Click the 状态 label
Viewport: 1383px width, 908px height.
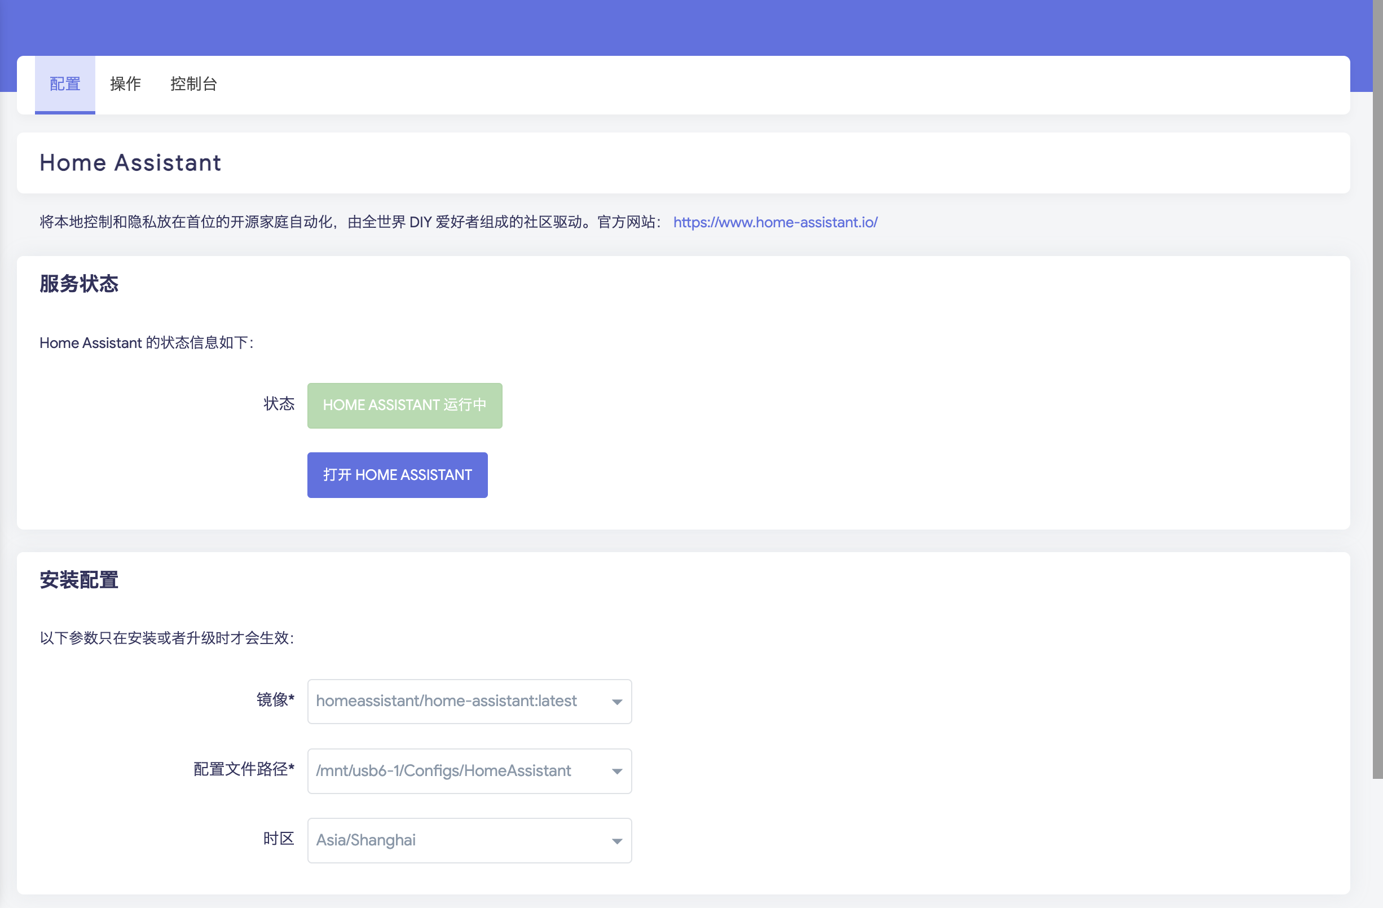pyautogui.click(x=279, y=404)
